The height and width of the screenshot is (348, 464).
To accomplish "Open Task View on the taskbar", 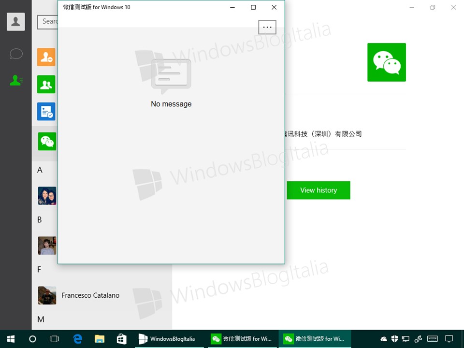I will [x=55, y=339].
